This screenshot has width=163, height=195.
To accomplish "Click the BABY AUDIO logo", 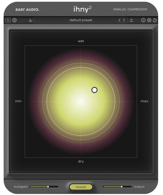I will [x=28, y=10].
